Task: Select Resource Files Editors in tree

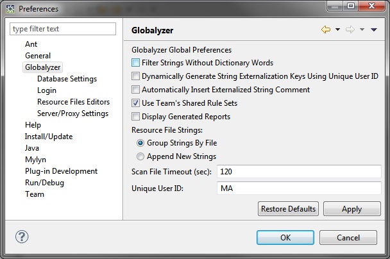Action: (73, 102)
